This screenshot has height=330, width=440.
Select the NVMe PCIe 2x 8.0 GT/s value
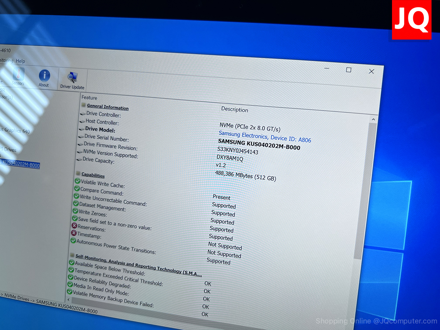[x=250, y=127]
